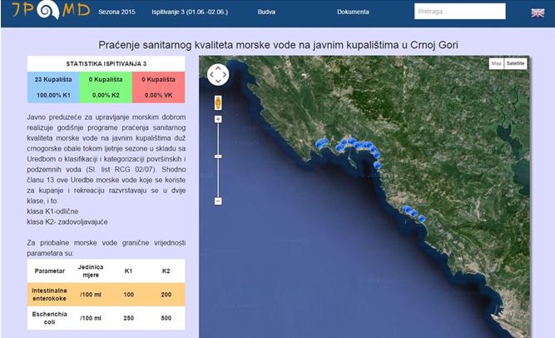Pan the map up with the arrow
Image resolution: width=555 pixels, height=338 pixels.
[218, 67]
